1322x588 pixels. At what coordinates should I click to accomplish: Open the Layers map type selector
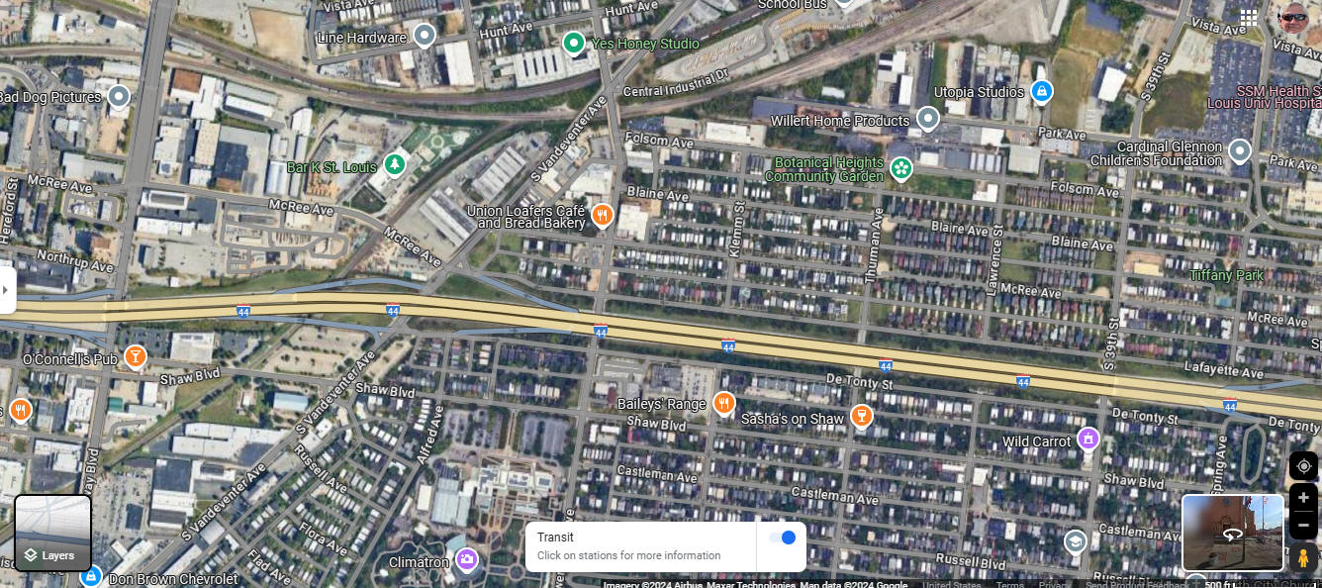pyautogui.click(x=53, y=533)
